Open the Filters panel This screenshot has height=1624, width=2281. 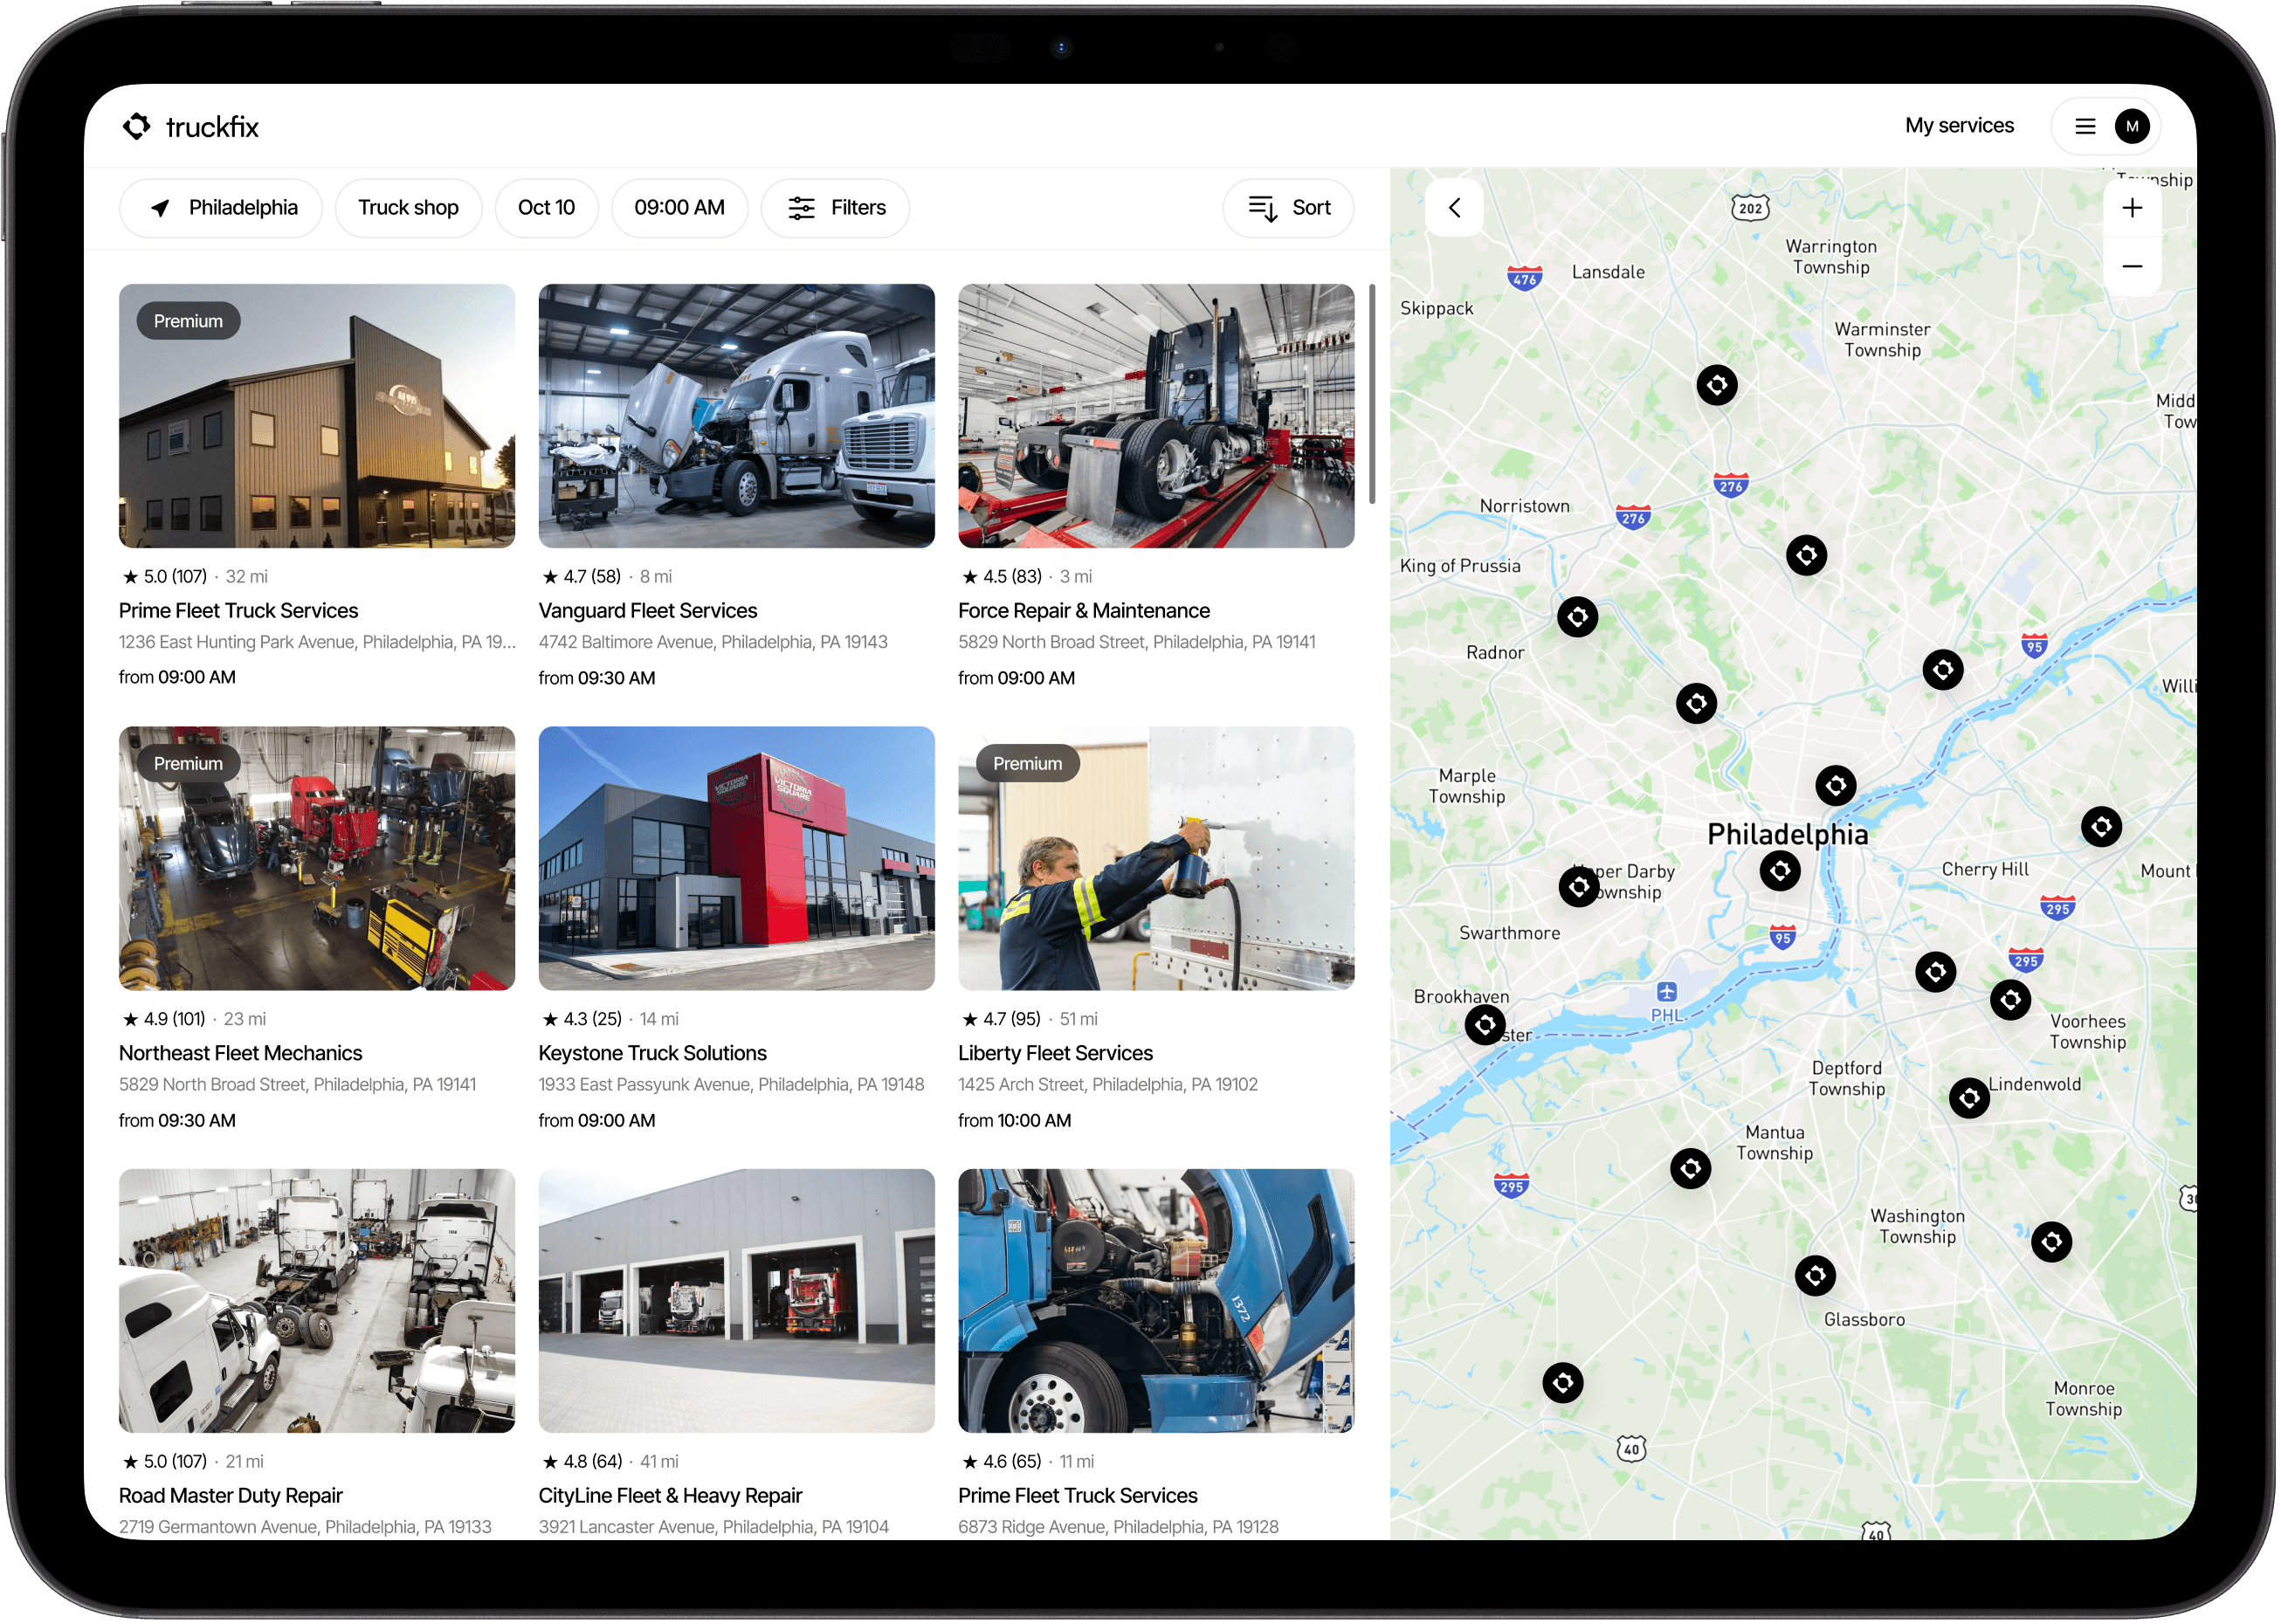click(836, 208)
